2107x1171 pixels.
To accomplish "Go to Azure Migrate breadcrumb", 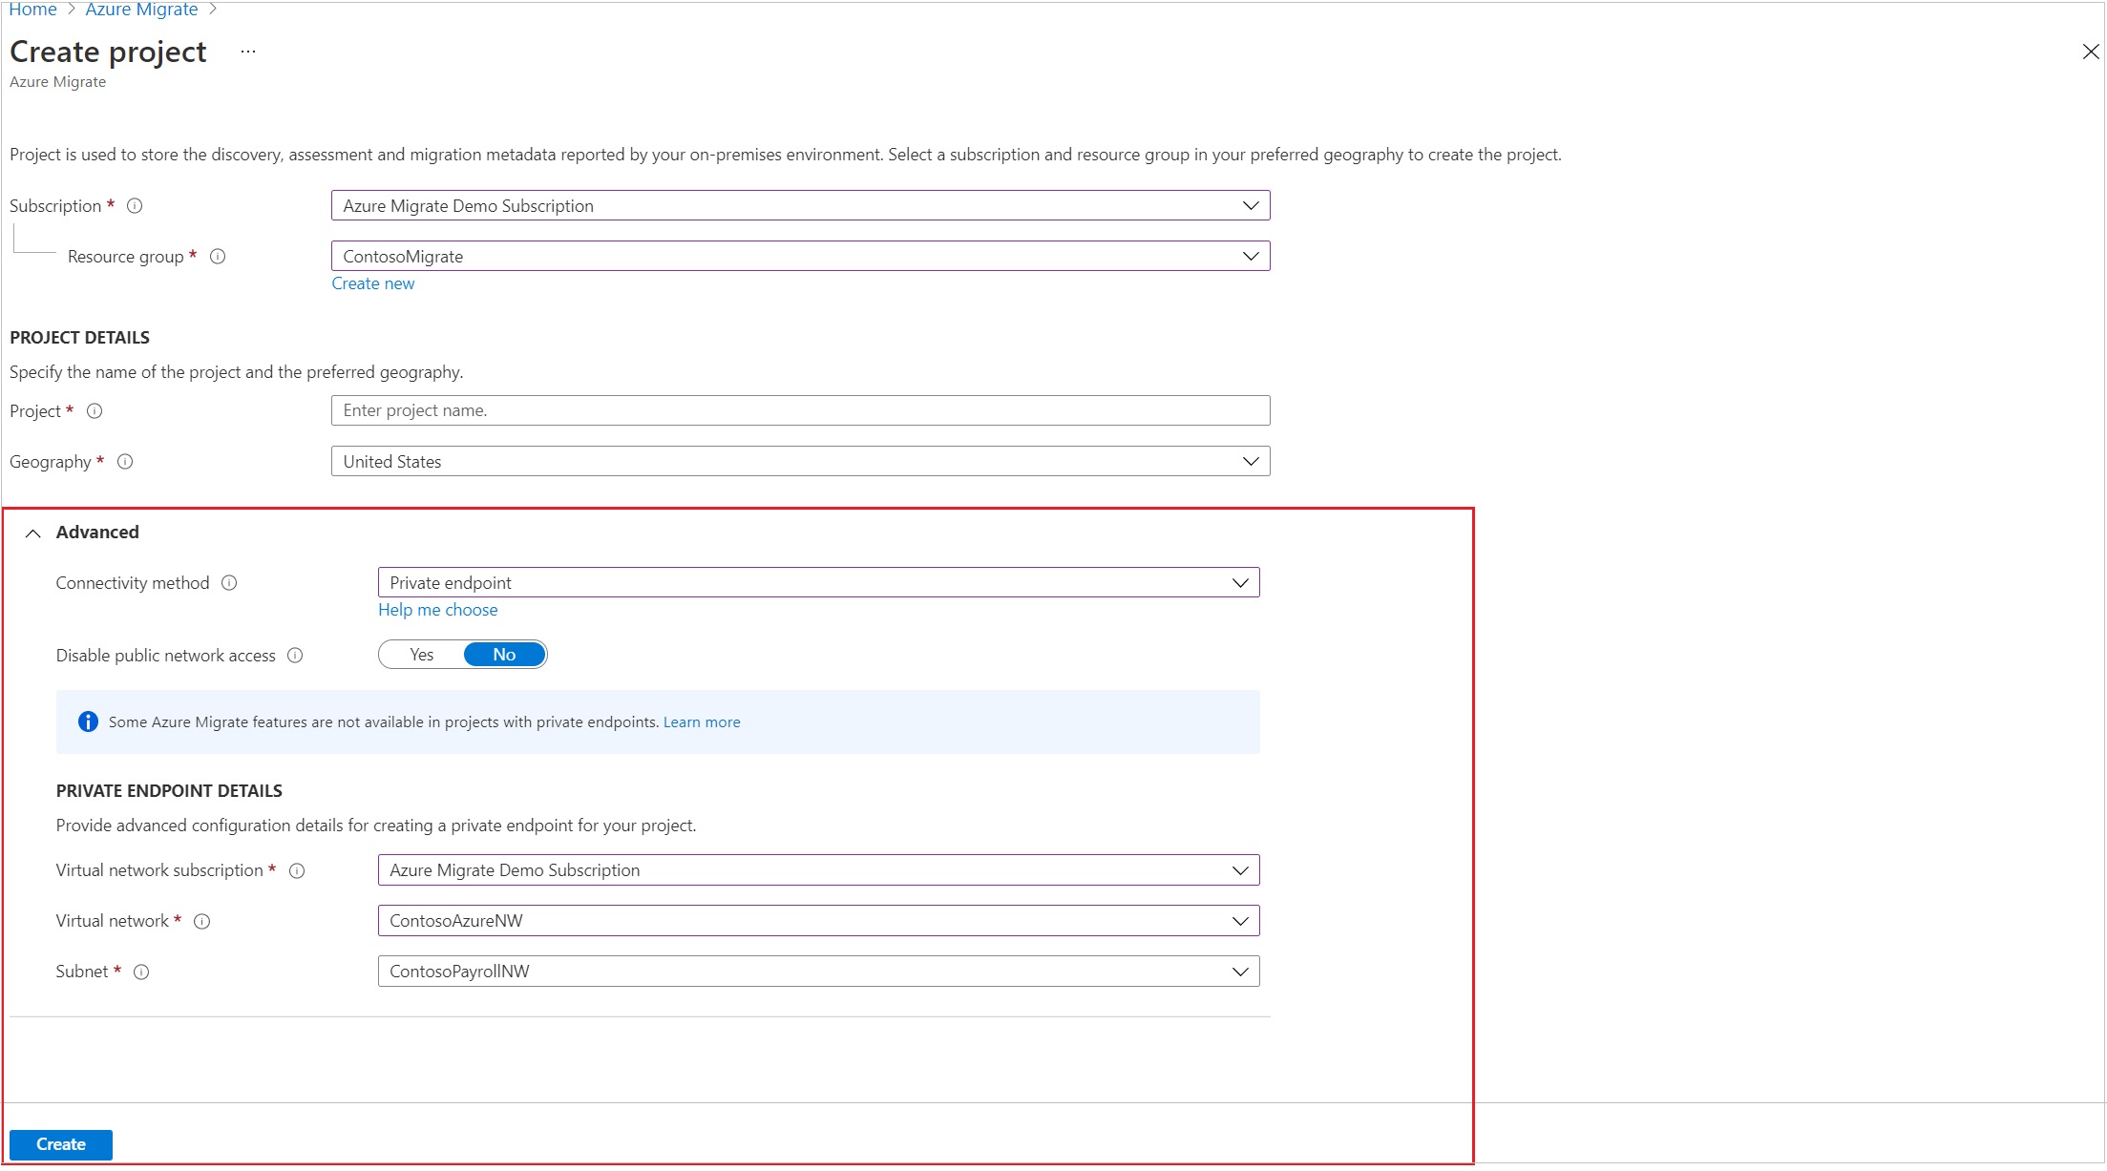I will pyautogui.click(x=141, y=10).
